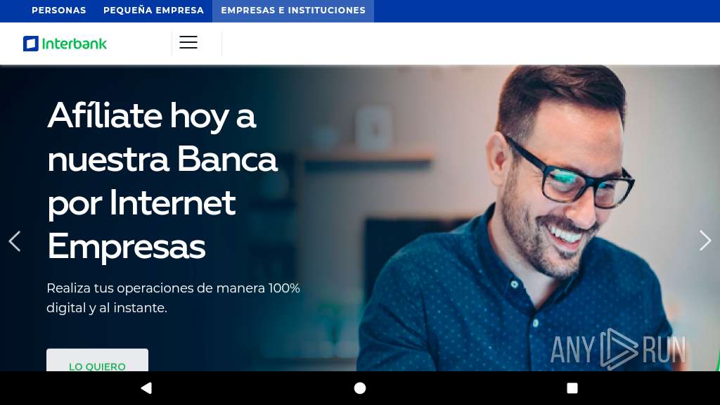
Task: Click the ANY.RUN play logo watermark
Action: pos(618,349)
